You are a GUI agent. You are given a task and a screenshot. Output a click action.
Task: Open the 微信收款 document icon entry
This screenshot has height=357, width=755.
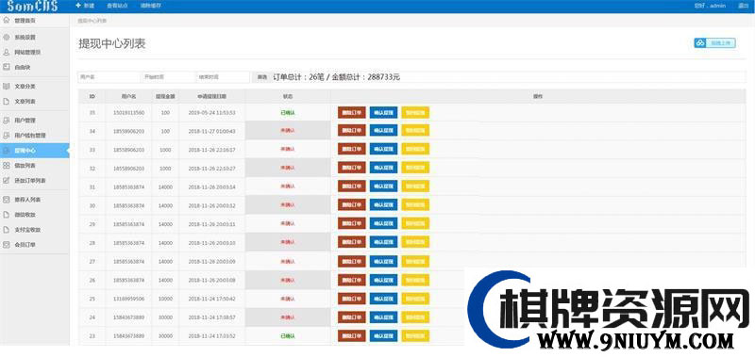coord(7,215)
